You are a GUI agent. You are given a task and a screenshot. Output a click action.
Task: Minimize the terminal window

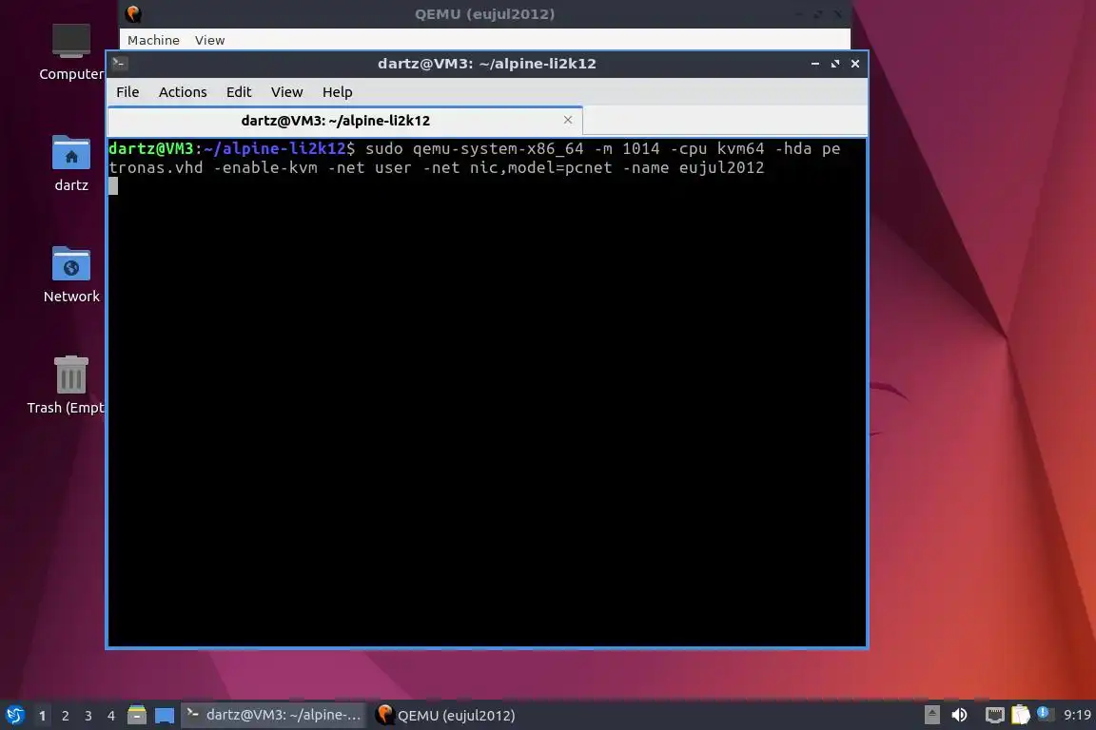click(815, 64)
